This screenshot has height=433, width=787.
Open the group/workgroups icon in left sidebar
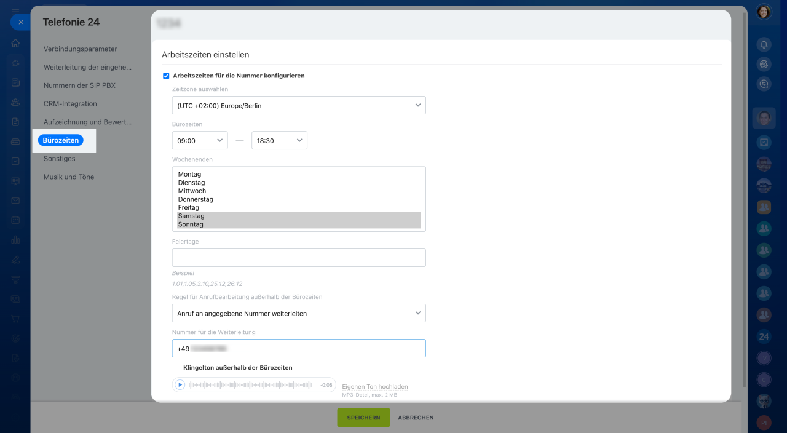click(16, 102)
